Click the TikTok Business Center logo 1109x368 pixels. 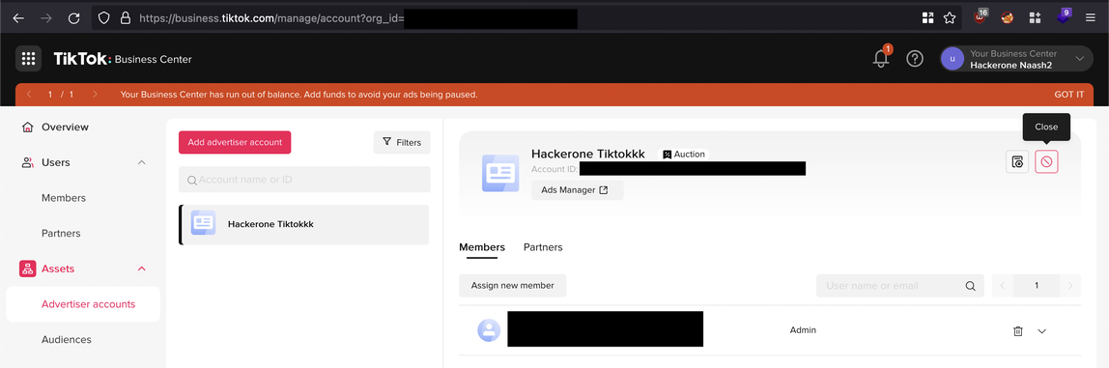point(123,60)
